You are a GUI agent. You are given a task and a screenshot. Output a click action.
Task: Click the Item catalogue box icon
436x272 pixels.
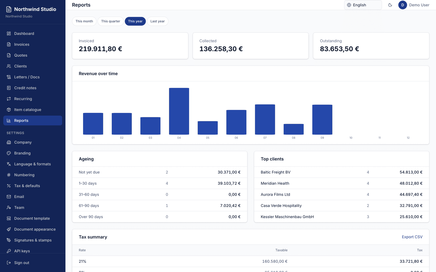9,110
